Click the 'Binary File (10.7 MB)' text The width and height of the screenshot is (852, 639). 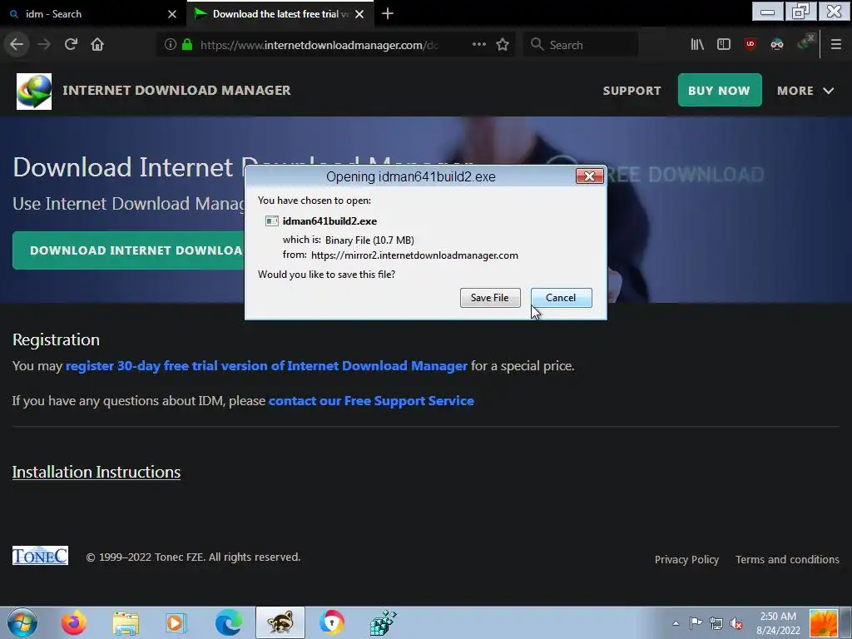click(x=369, y=240)
